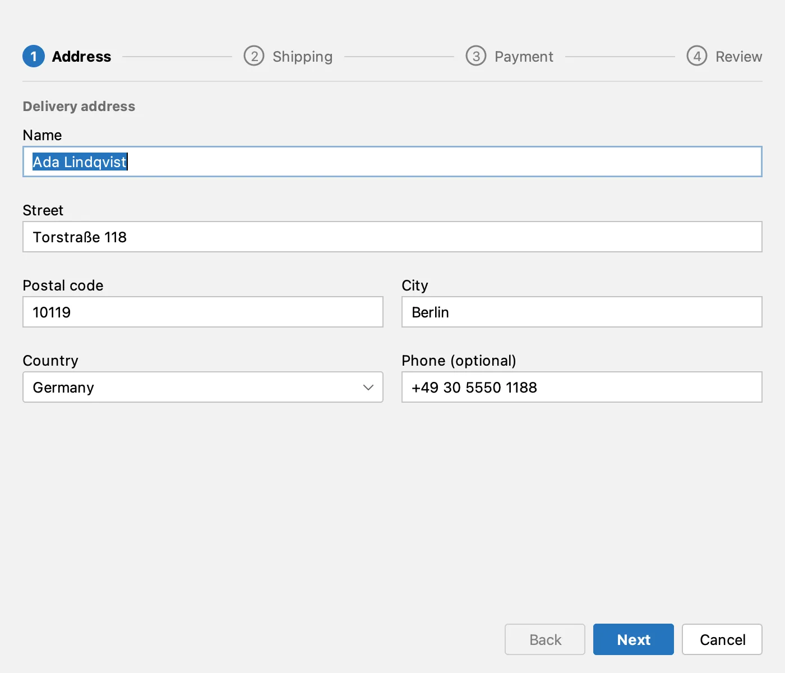Viewport: 785px width, 673px height.
Task: Click the Street field label
Action: tap(43, 210)
